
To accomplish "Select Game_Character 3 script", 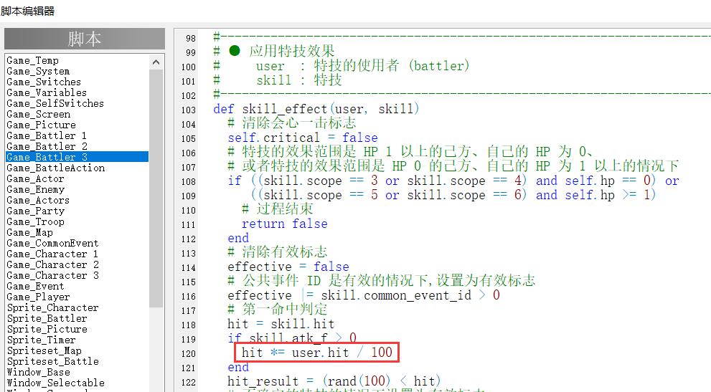I will [52, 275].
